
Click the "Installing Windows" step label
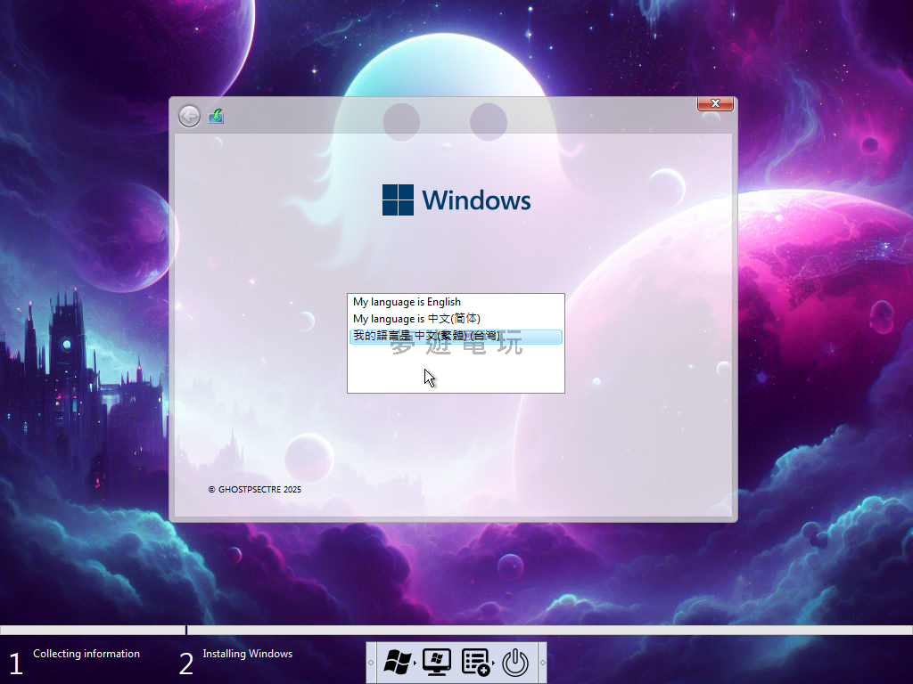pyautogui.click(x=247, y=654)
